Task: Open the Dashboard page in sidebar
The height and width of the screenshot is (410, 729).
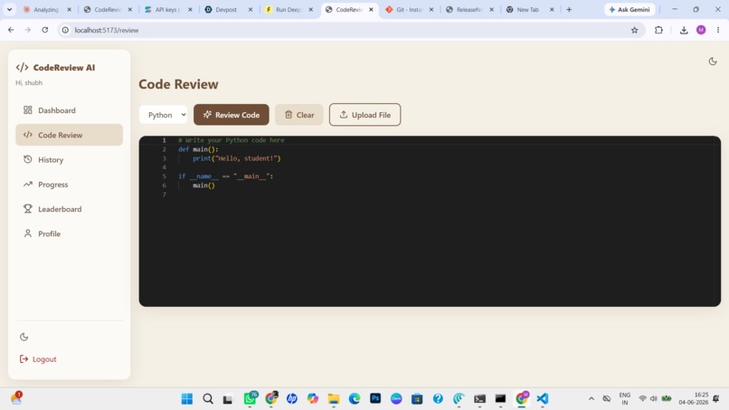Action: coord(69,110)
